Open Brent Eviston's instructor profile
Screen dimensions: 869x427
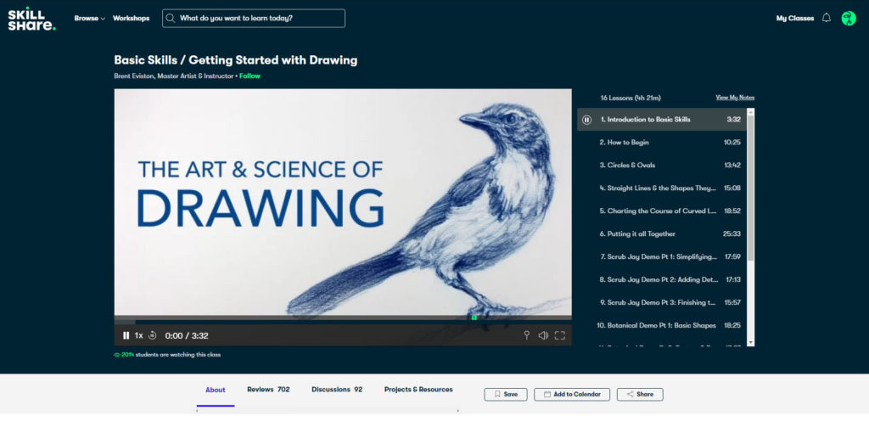pyautogui.click(x=173, y=76)
